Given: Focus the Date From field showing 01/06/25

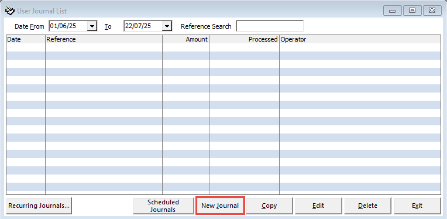Looking at the screenshot, I should (68, 26).
